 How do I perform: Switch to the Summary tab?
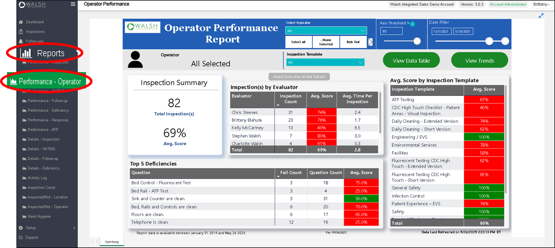click(112, 242)
